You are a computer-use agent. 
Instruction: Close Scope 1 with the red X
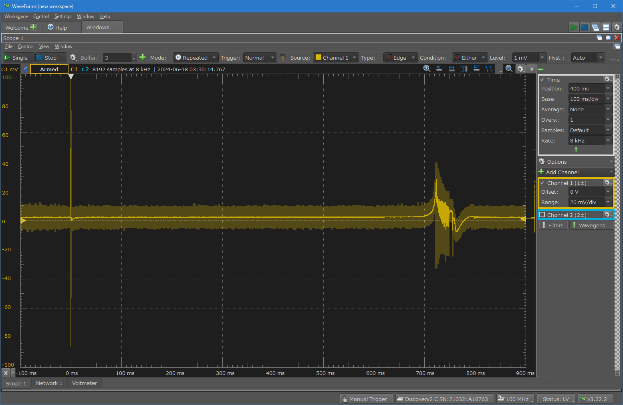(617, 38)
